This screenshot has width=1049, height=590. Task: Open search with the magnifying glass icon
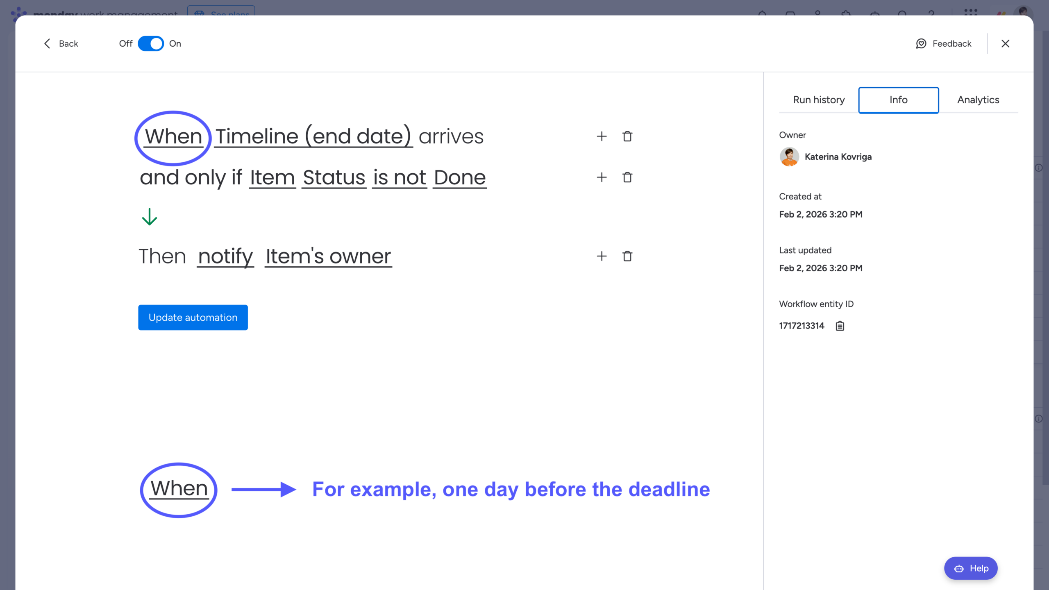(x=903, y=13)
